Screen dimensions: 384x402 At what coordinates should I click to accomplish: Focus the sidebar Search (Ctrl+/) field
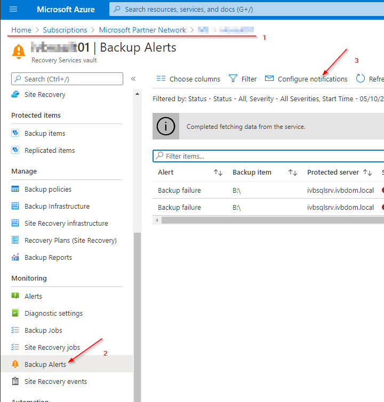(x=67, y=79)
